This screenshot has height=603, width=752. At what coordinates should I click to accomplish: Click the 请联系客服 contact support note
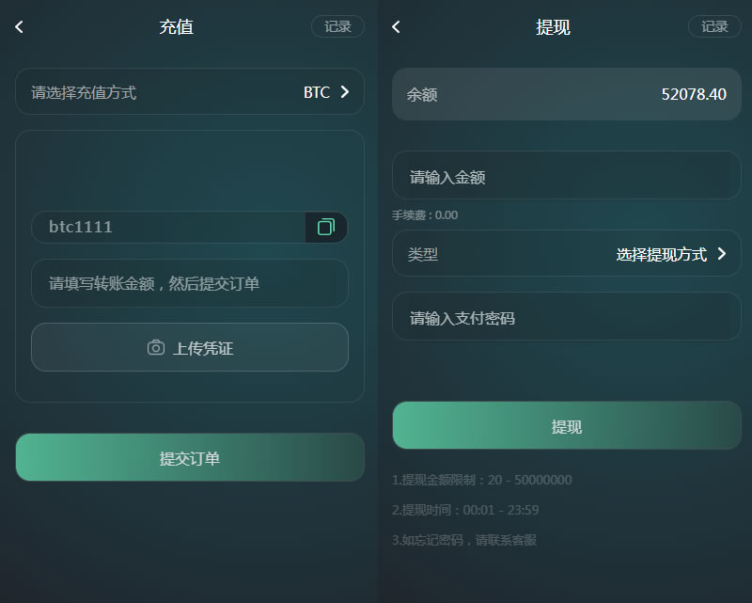point(506,540)
